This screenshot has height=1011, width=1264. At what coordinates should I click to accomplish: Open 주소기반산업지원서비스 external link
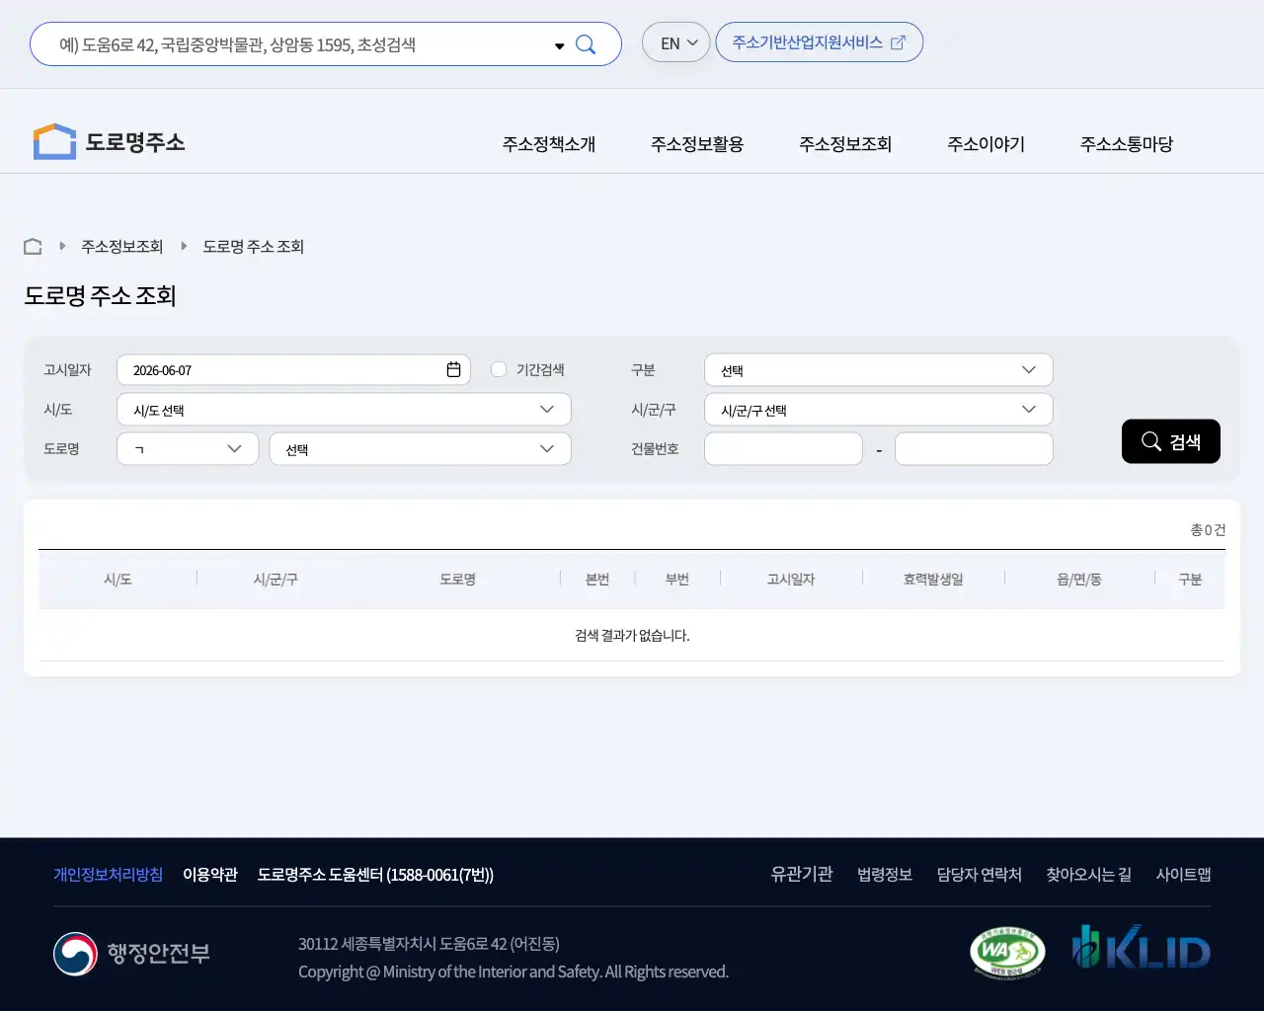819,42
